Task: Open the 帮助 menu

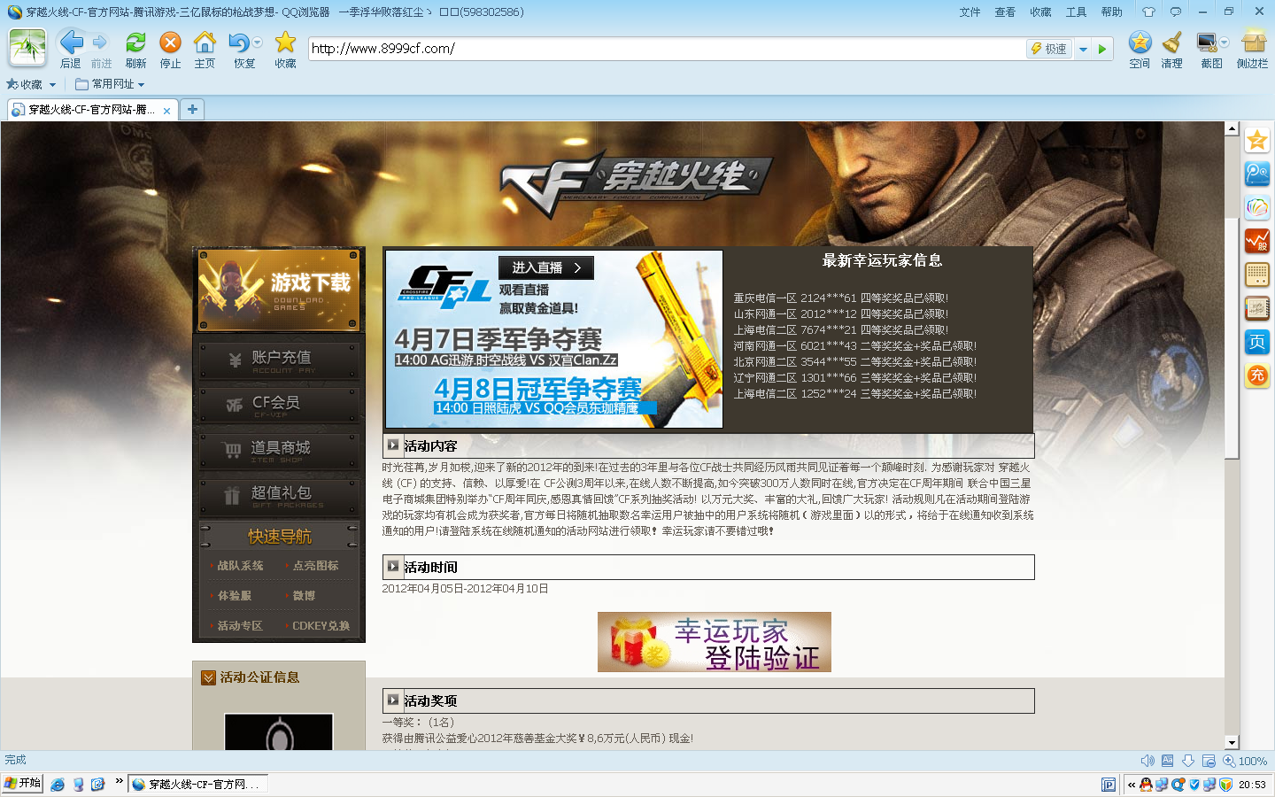Action: click(1111, 12)
